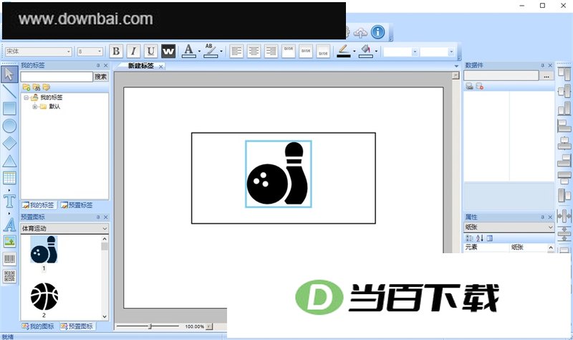
Task: Switch to the 预置图标 tab
Action: click(x=77, y=326)
